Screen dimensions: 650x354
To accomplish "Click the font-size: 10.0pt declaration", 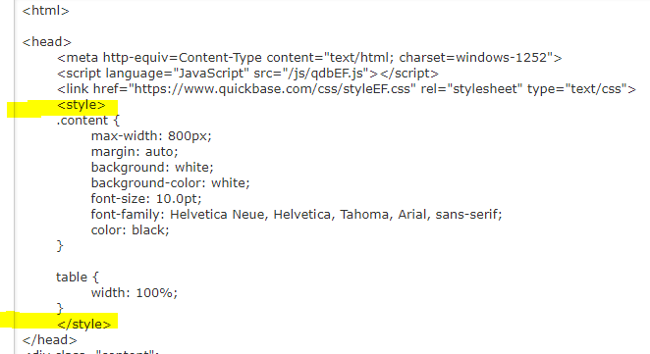I will tap(146, 199).
